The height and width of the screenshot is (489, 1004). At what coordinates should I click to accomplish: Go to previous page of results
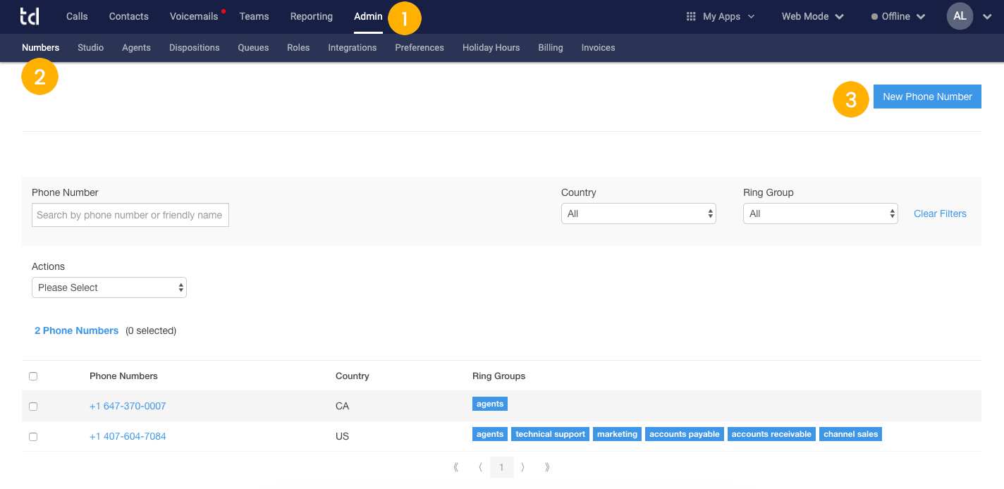480,467
